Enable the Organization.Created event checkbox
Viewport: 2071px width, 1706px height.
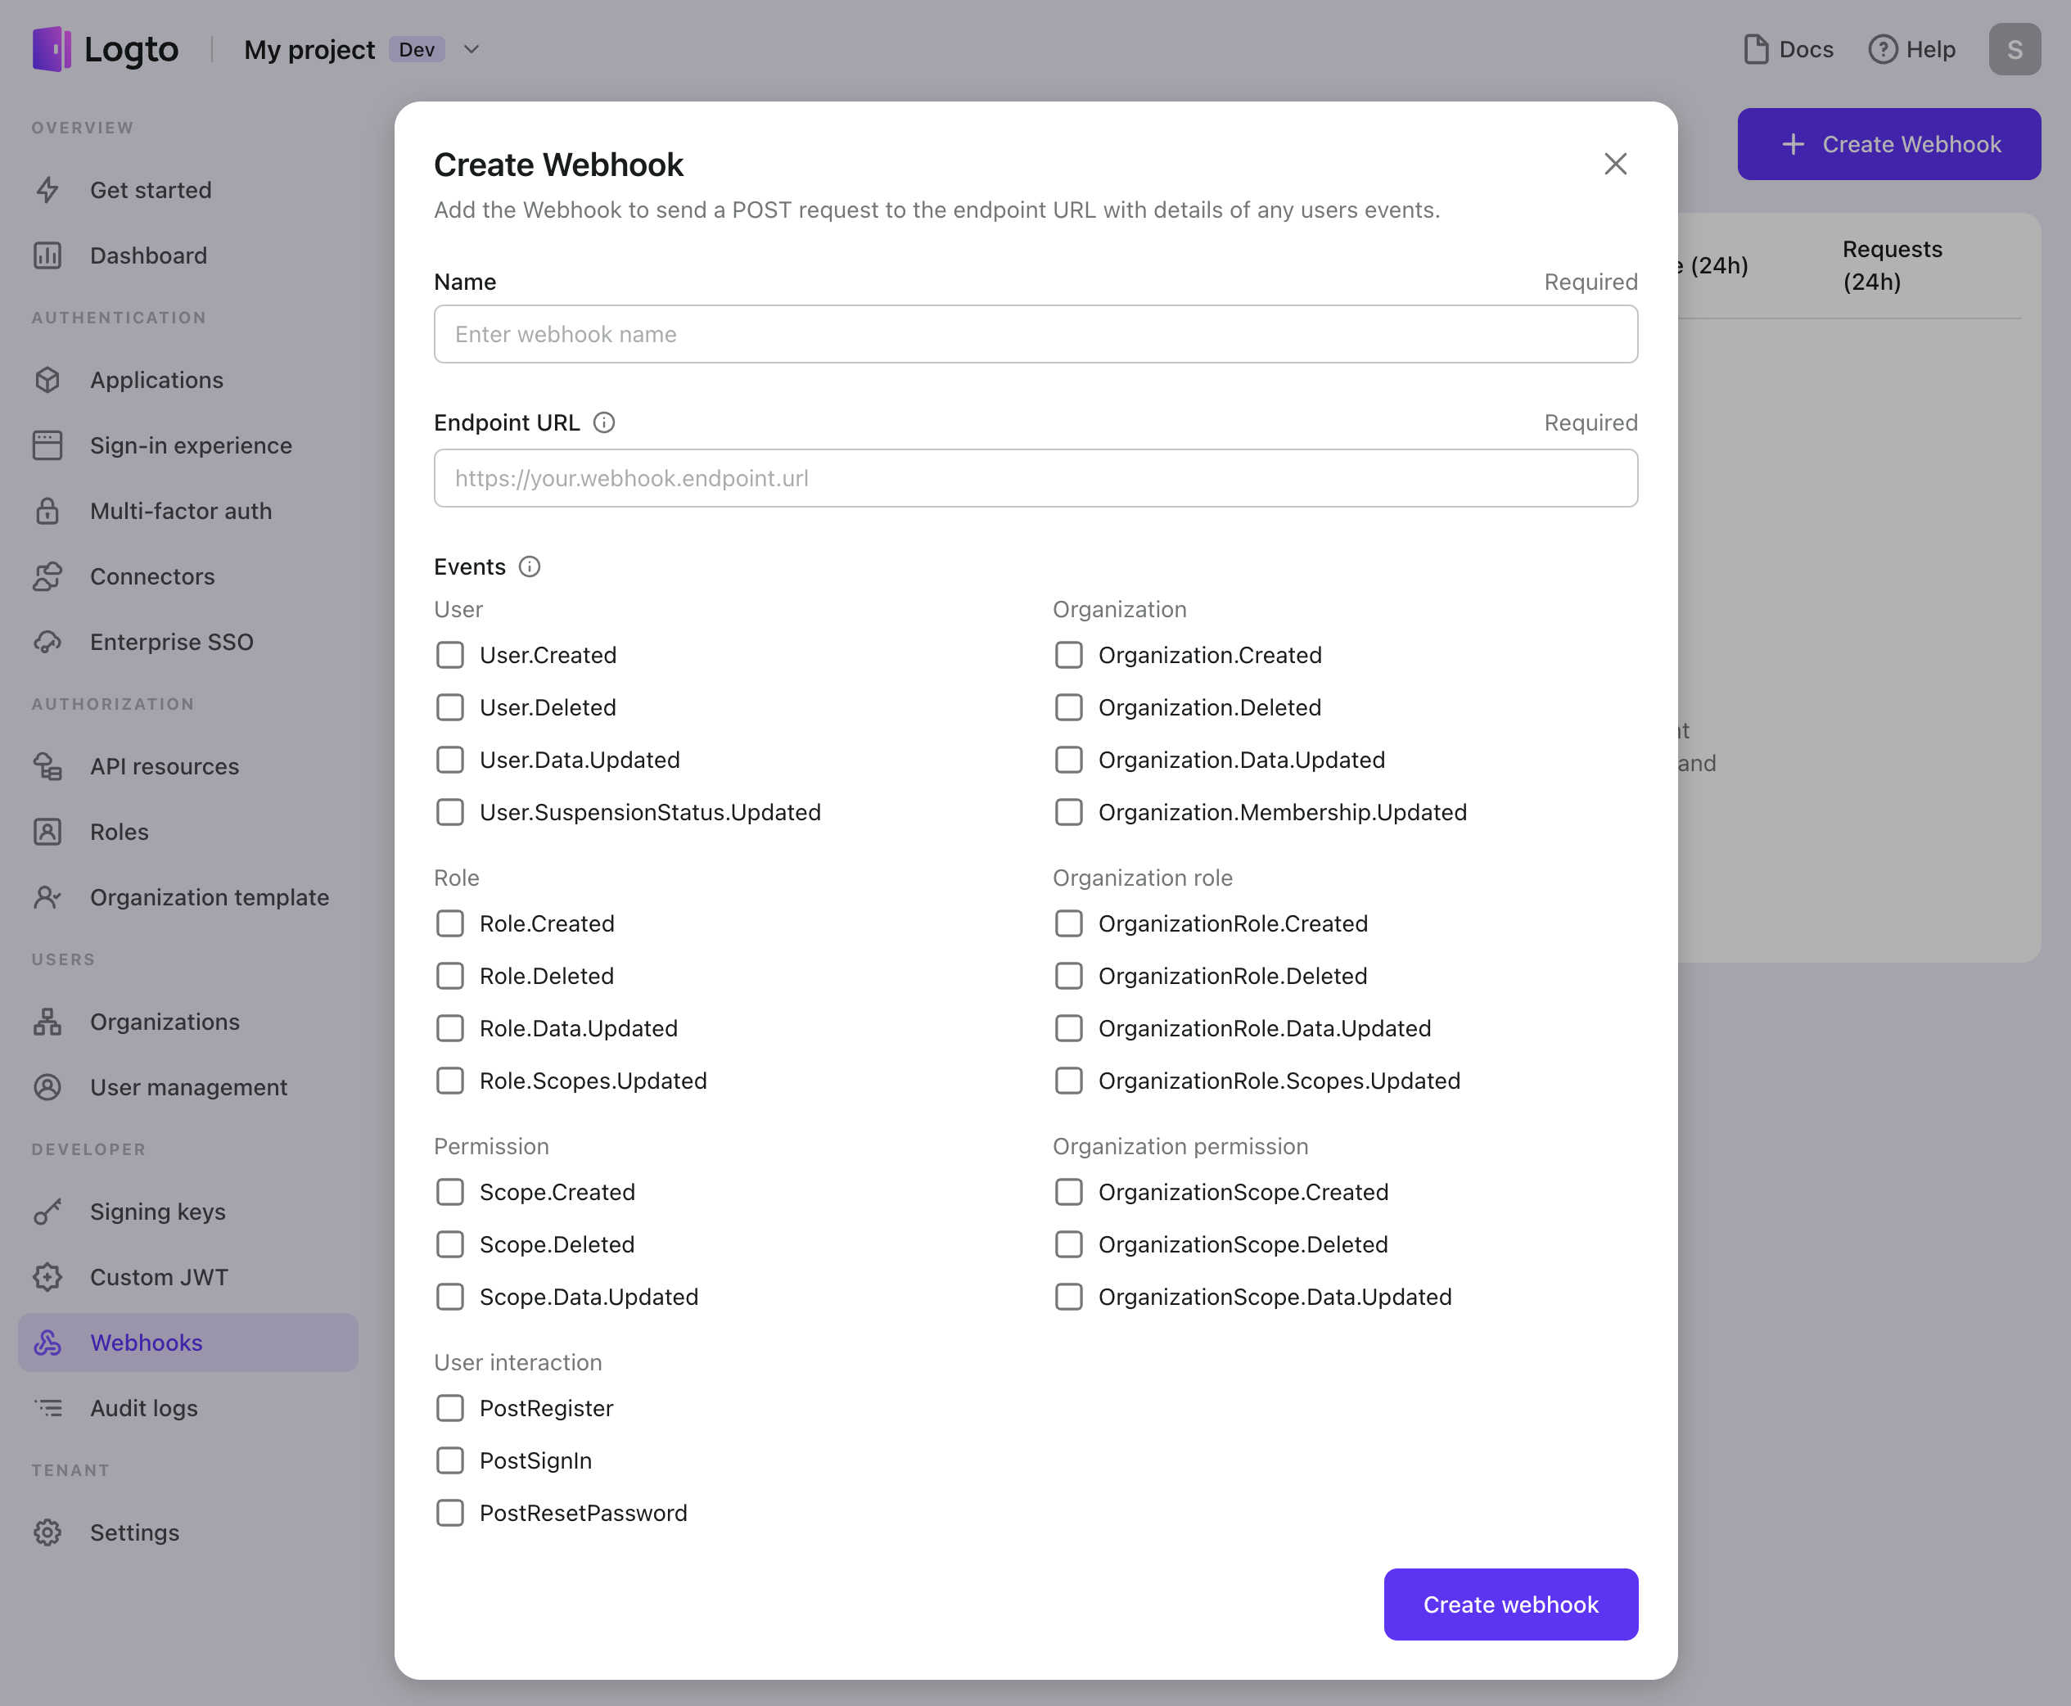[x=1067, y=653]
